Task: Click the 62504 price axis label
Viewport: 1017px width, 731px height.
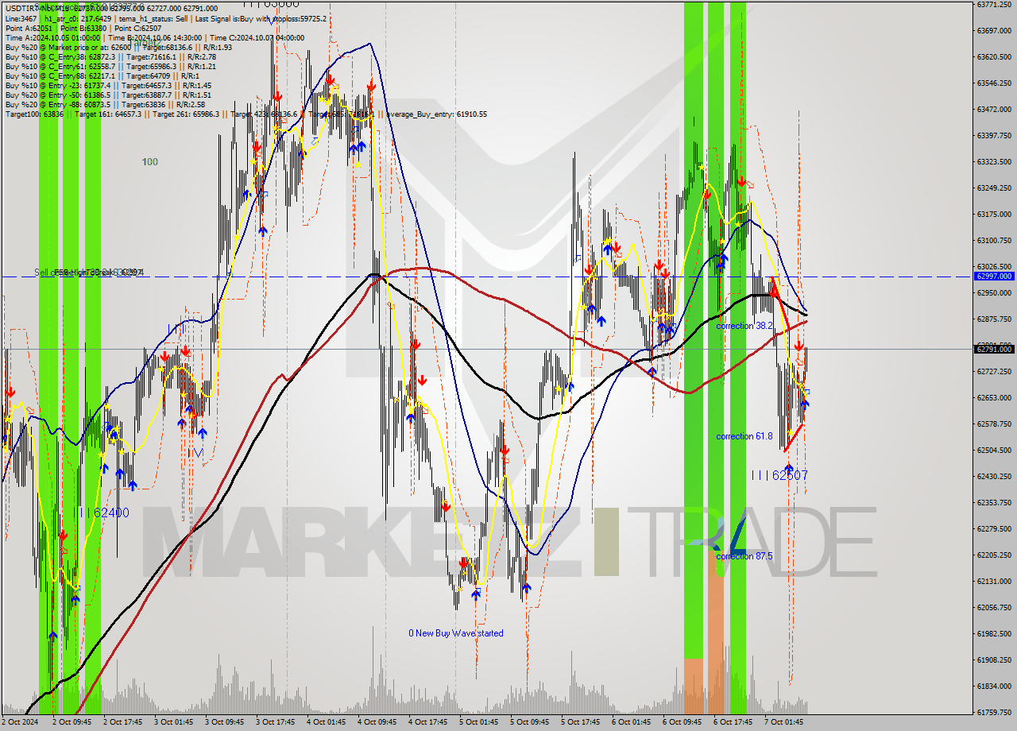Action: [x=993, y=450]
